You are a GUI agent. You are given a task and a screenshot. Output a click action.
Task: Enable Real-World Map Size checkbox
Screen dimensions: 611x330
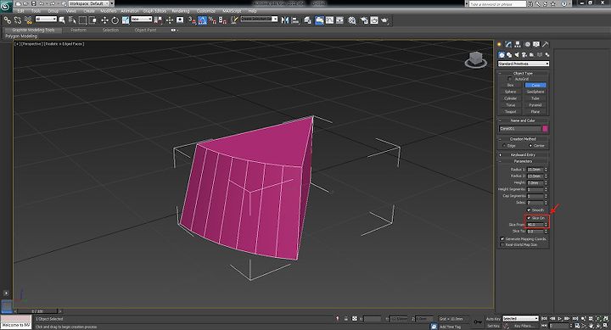click(502, 244)
